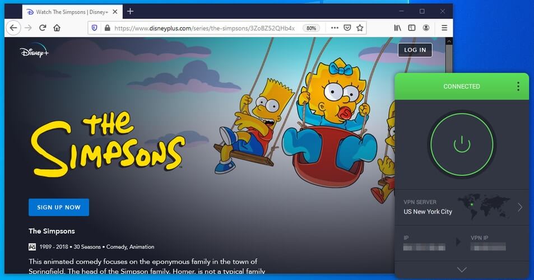
Task: Bookmark this page with star icon
Action: tap(360, 28)
